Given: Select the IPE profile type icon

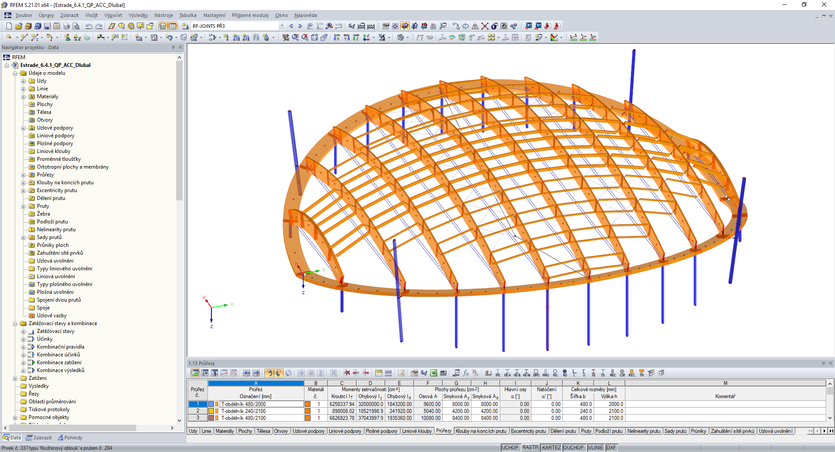Looking at the screenshot, I should click(x=498, y=373).
